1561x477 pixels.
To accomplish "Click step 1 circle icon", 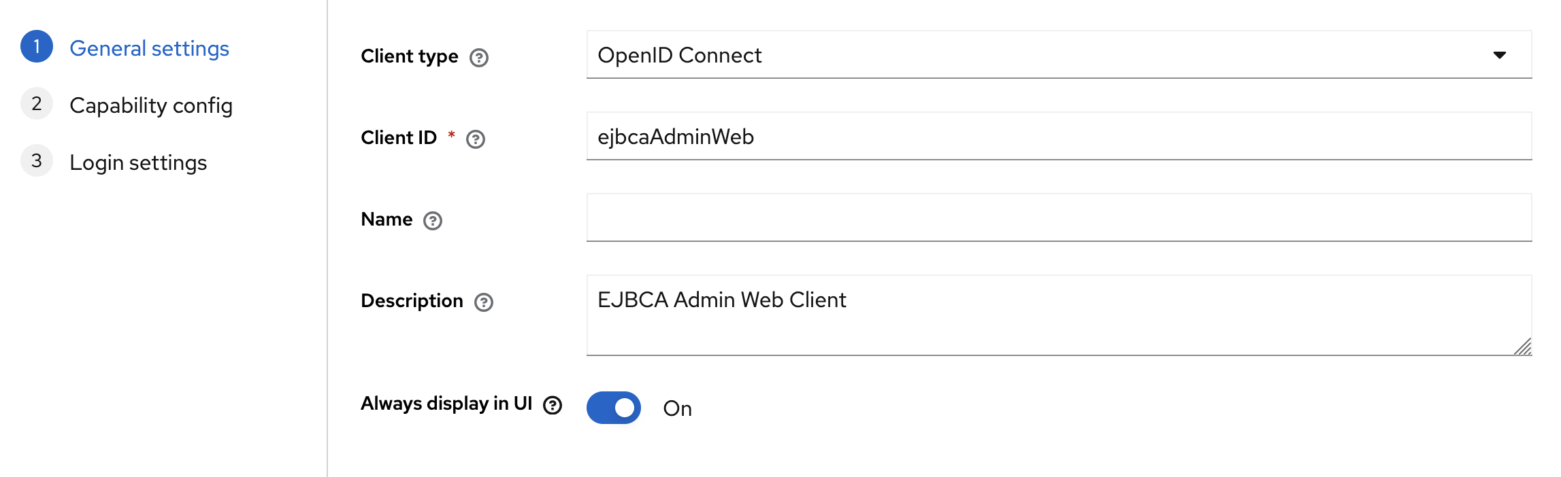I will click(37, 47).
